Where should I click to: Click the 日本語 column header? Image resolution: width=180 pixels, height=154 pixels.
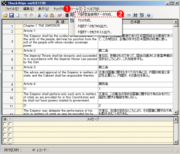tap(135, 22)
